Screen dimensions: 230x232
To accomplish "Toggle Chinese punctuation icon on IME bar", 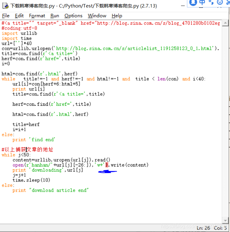I will (211, 2).
